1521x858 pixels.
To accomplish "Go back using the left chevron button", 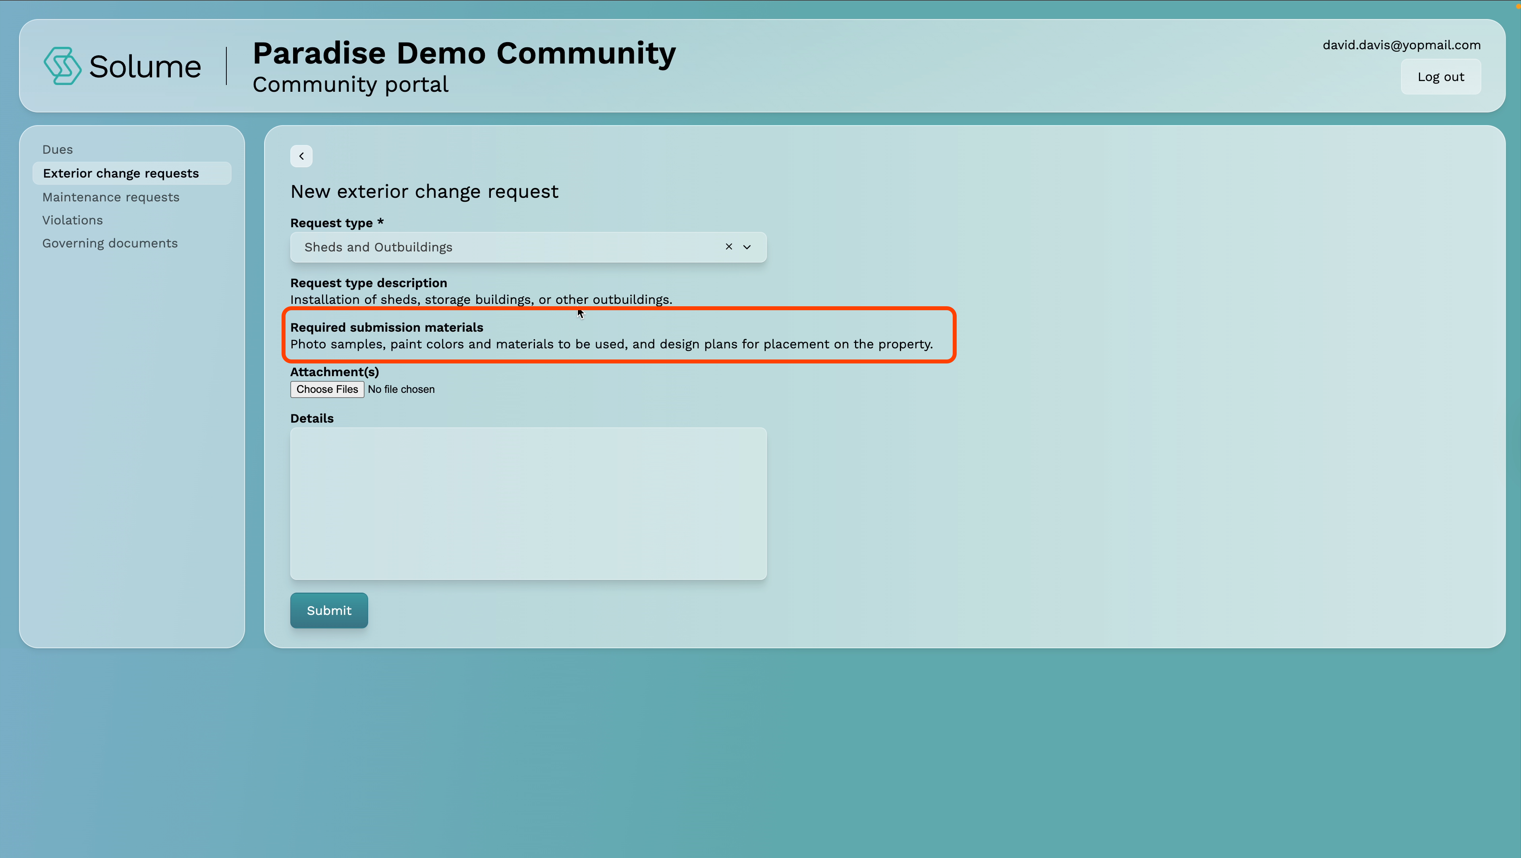I will [301, 156].
